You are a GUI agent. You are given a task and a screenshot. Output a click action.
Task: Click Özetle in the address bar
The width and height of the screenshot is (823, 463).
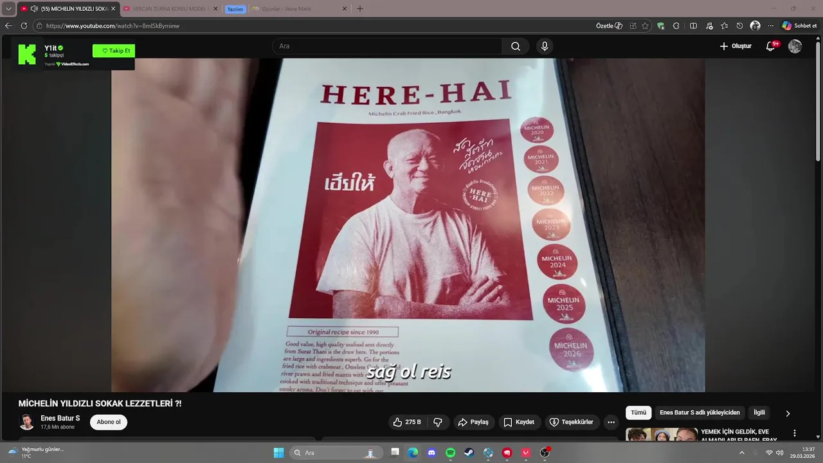point(610,26)
